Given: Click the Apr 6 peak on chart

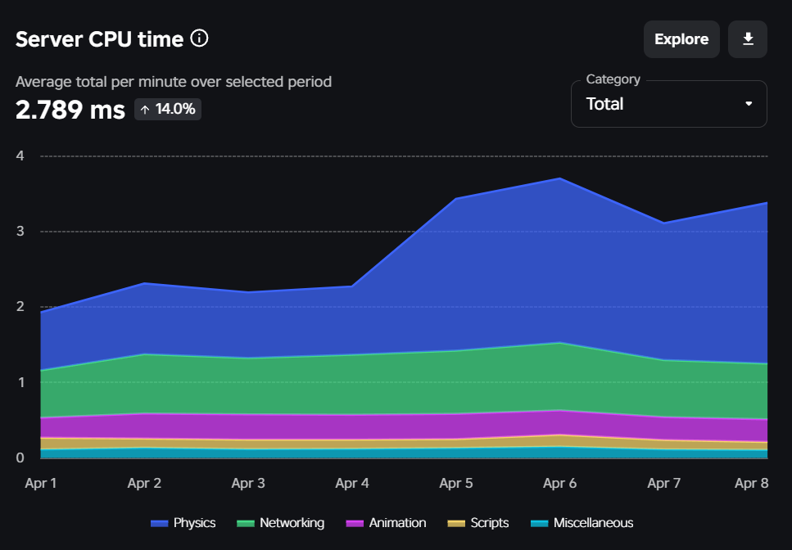Looking at the screenshot, I should (x=559, y=178).
